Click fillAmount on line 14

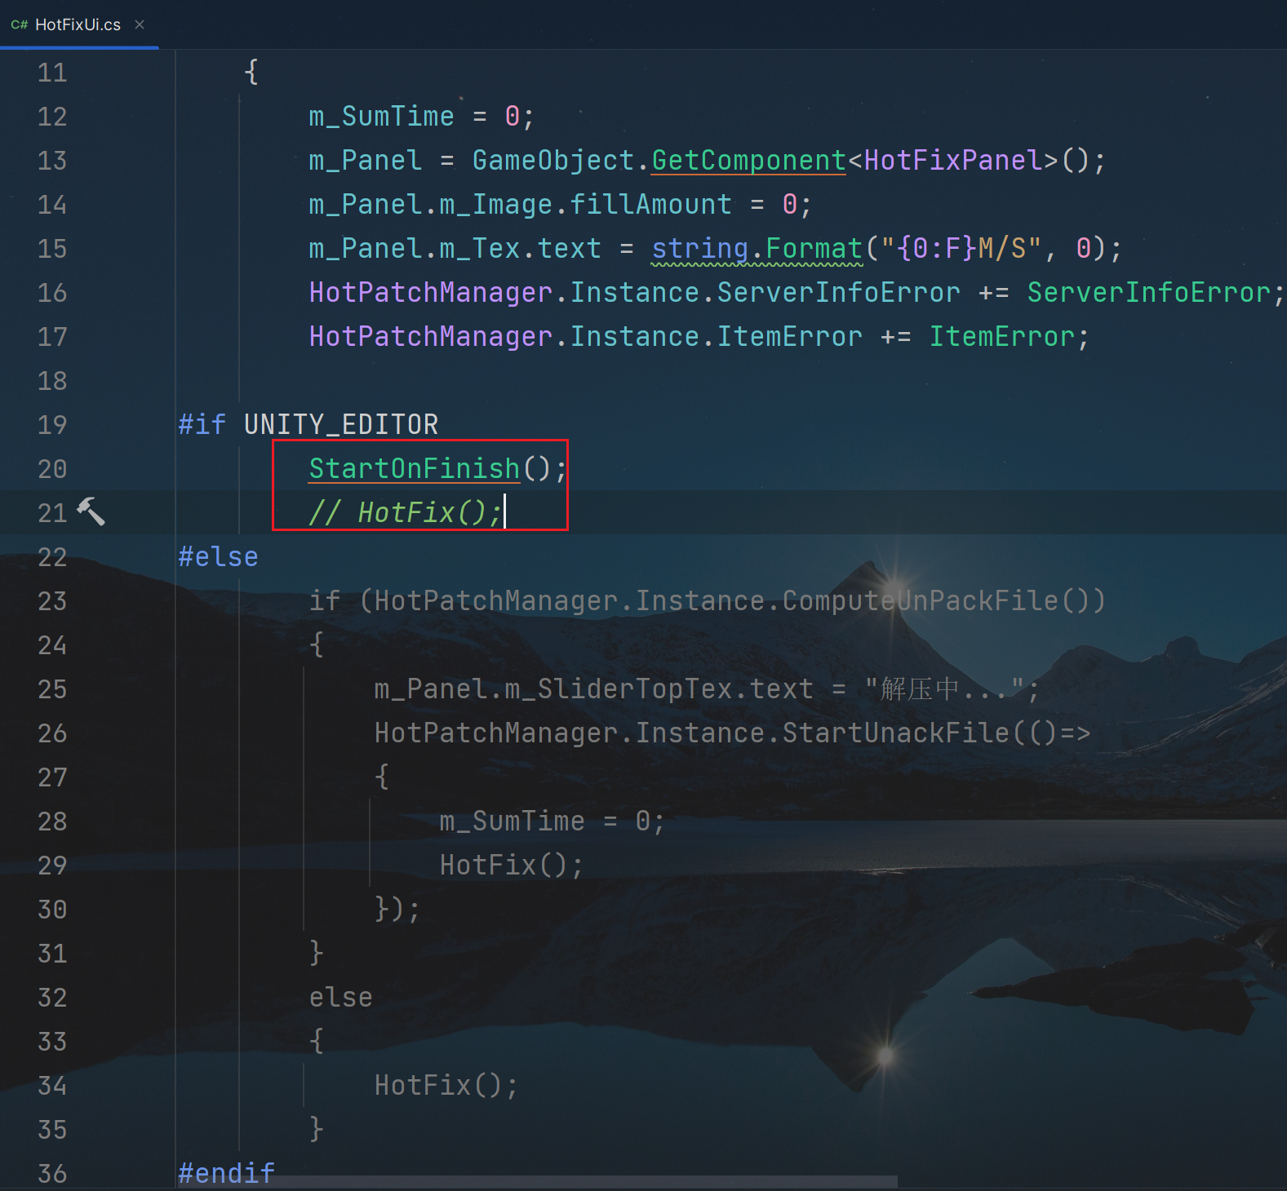pyautogui.click(x=650, y=205)
